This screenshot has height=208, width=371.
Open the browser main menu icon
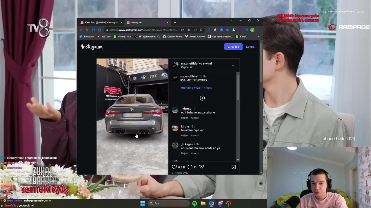pyautogui.click(x=258, y=30)
